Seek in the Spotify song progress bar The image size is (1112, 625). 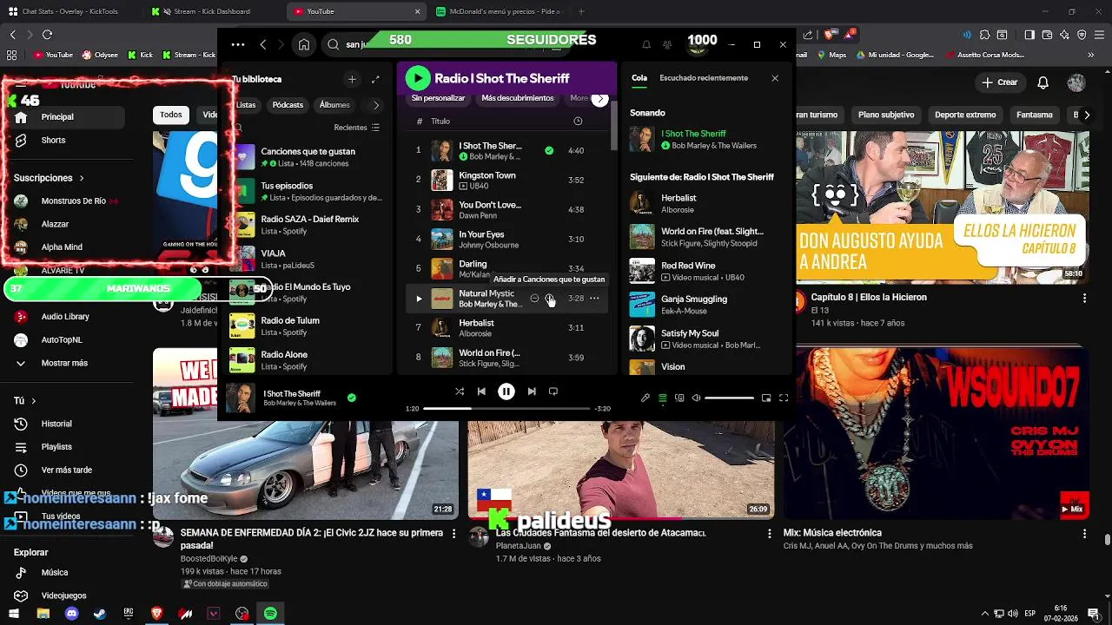[506, 408]
